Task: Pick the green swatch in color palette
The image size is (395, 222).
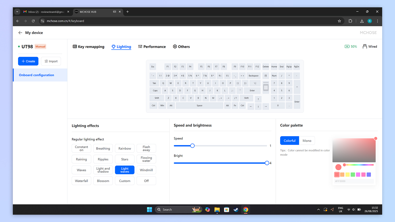Action: click(353, 174)
